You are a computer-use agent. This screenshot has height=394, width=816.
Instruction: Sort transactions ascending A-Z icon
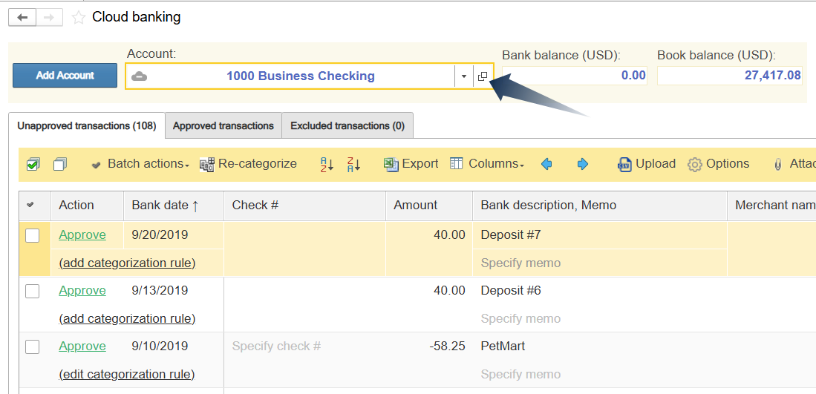tap(327, 164)
